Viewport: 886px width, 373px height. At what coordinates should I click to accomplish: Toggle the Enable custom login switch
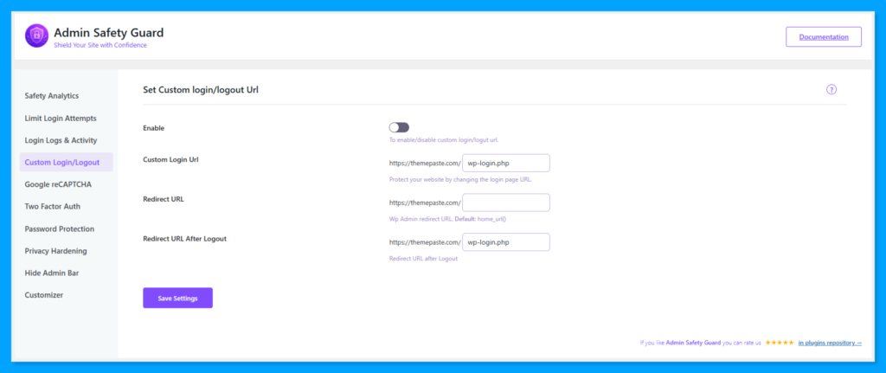(399, 128)
